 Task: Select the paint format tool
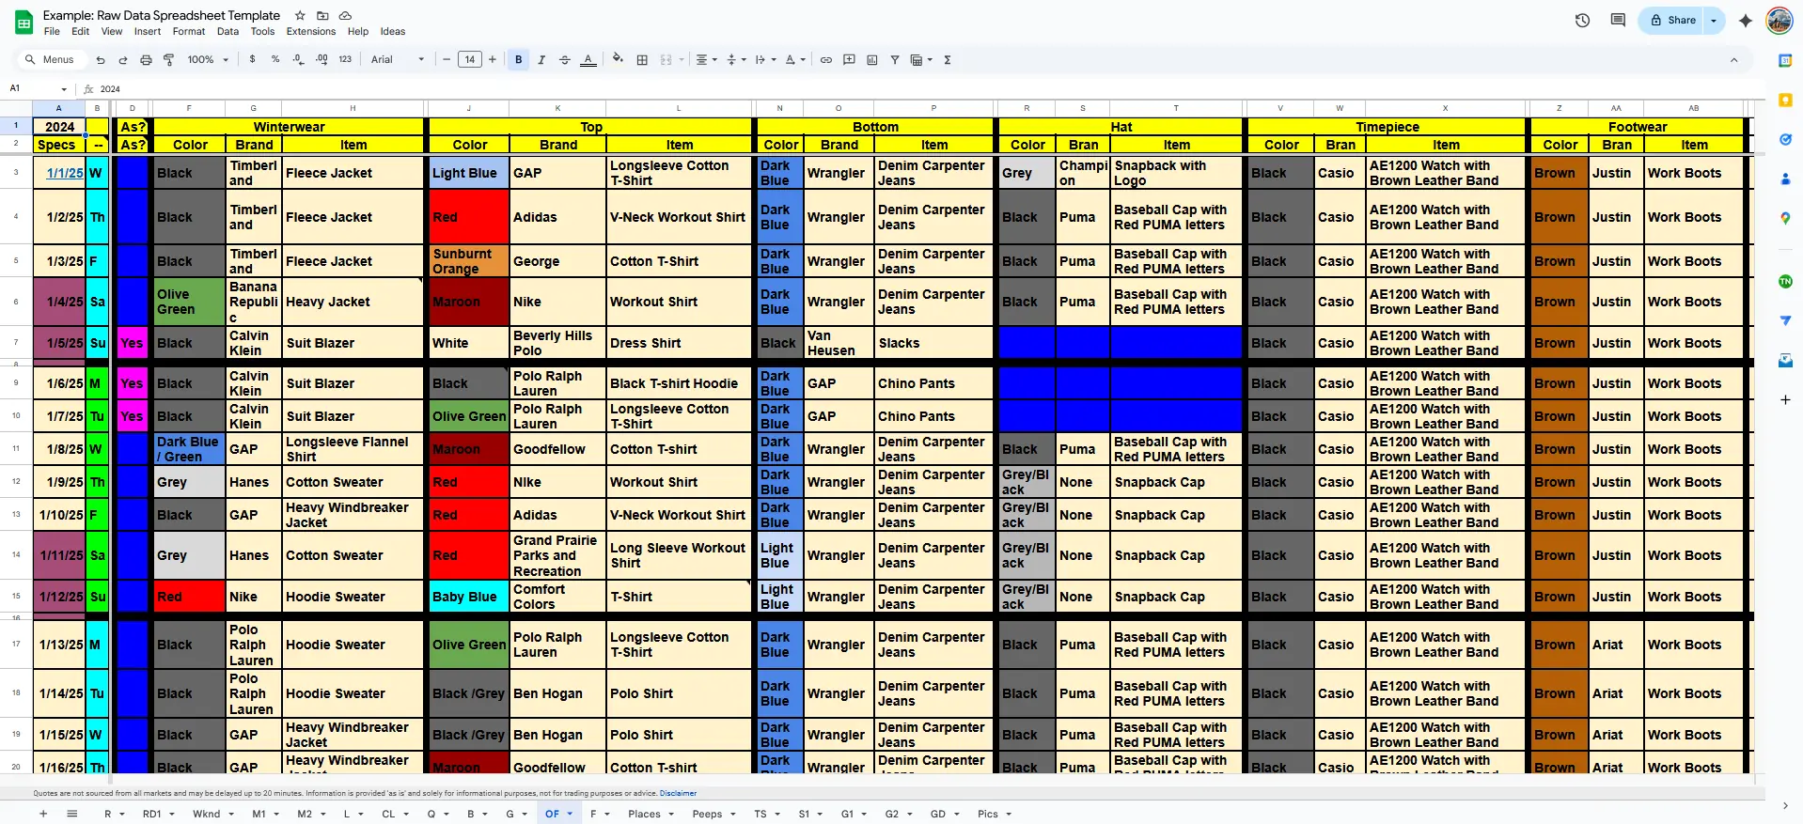pyautogui.click(x=169, y=60)
